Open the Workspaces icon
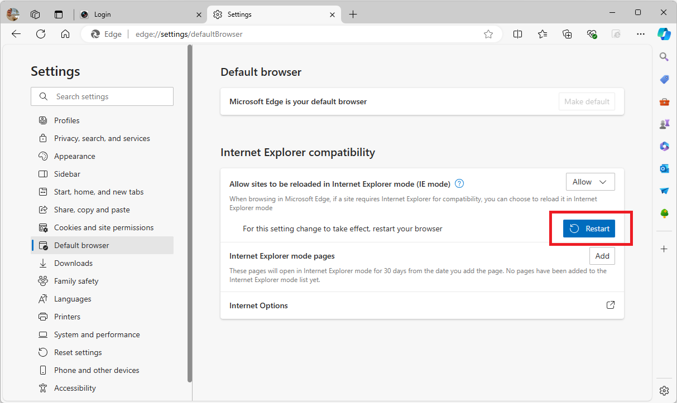 pyautogui.click(x=35, y=14)
